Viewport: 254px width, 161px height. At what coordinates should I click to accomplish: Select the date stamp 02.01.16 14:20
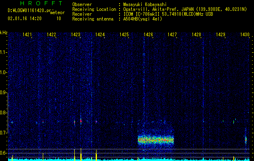point(25,19)
